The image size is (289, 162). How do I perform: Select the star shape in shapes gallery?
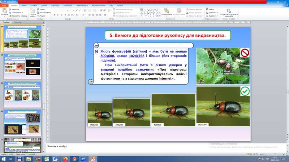[157, 16]
